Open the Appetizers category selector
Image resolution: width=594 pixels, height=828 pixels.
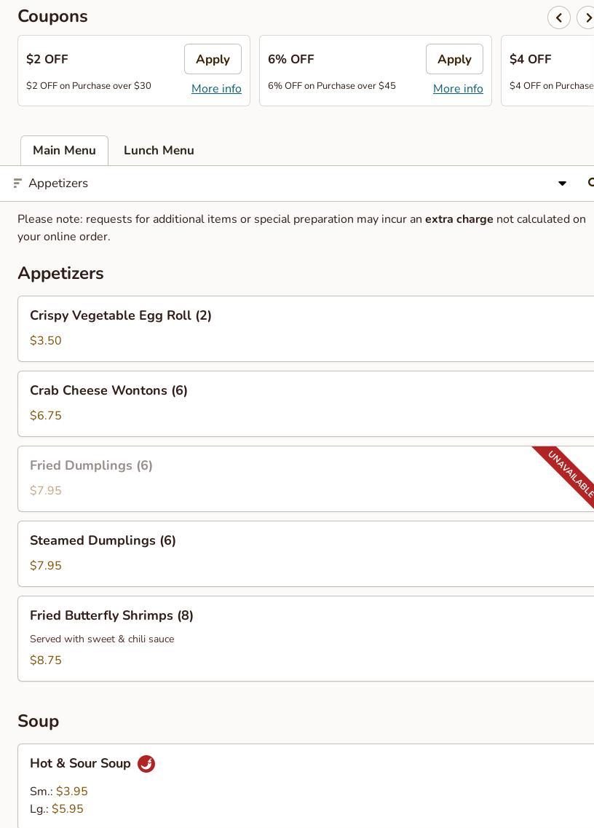291,184
